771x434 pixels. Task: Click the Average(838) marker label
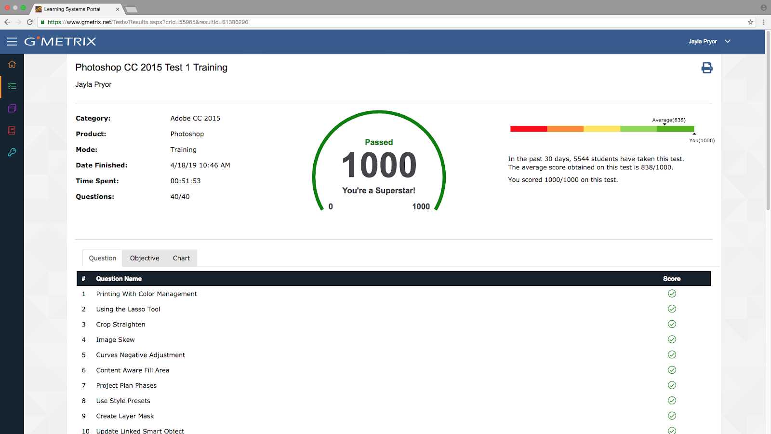pos(669,120)
